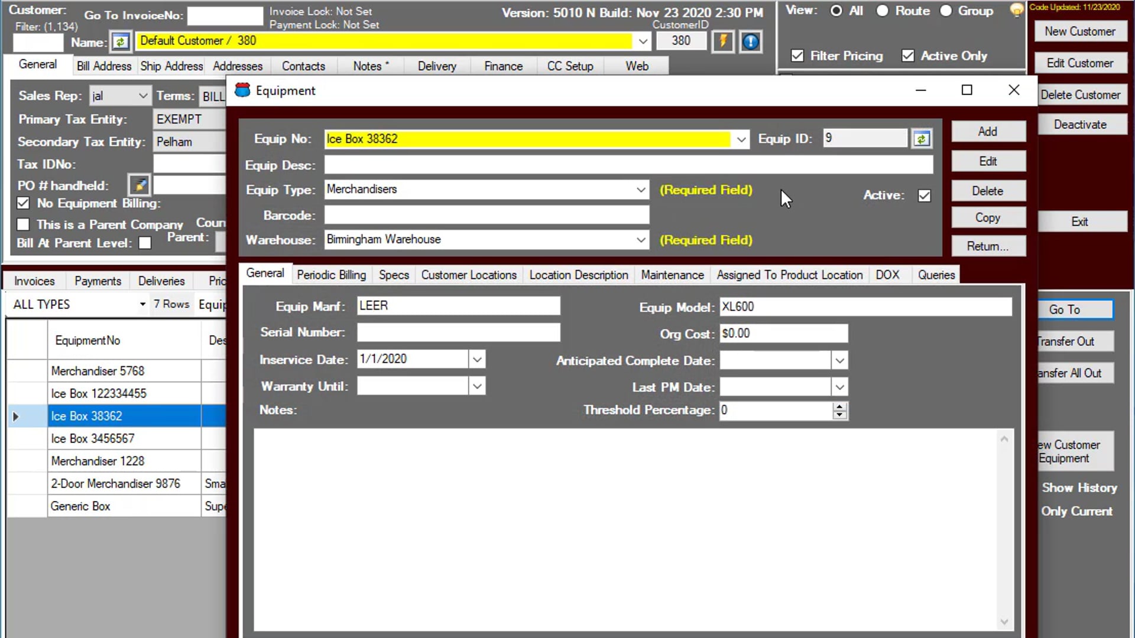This screenshot has width=1135, height=638.
Task: Uncheck the equipment Active checkbox
Action: click(x=925, y=196)
